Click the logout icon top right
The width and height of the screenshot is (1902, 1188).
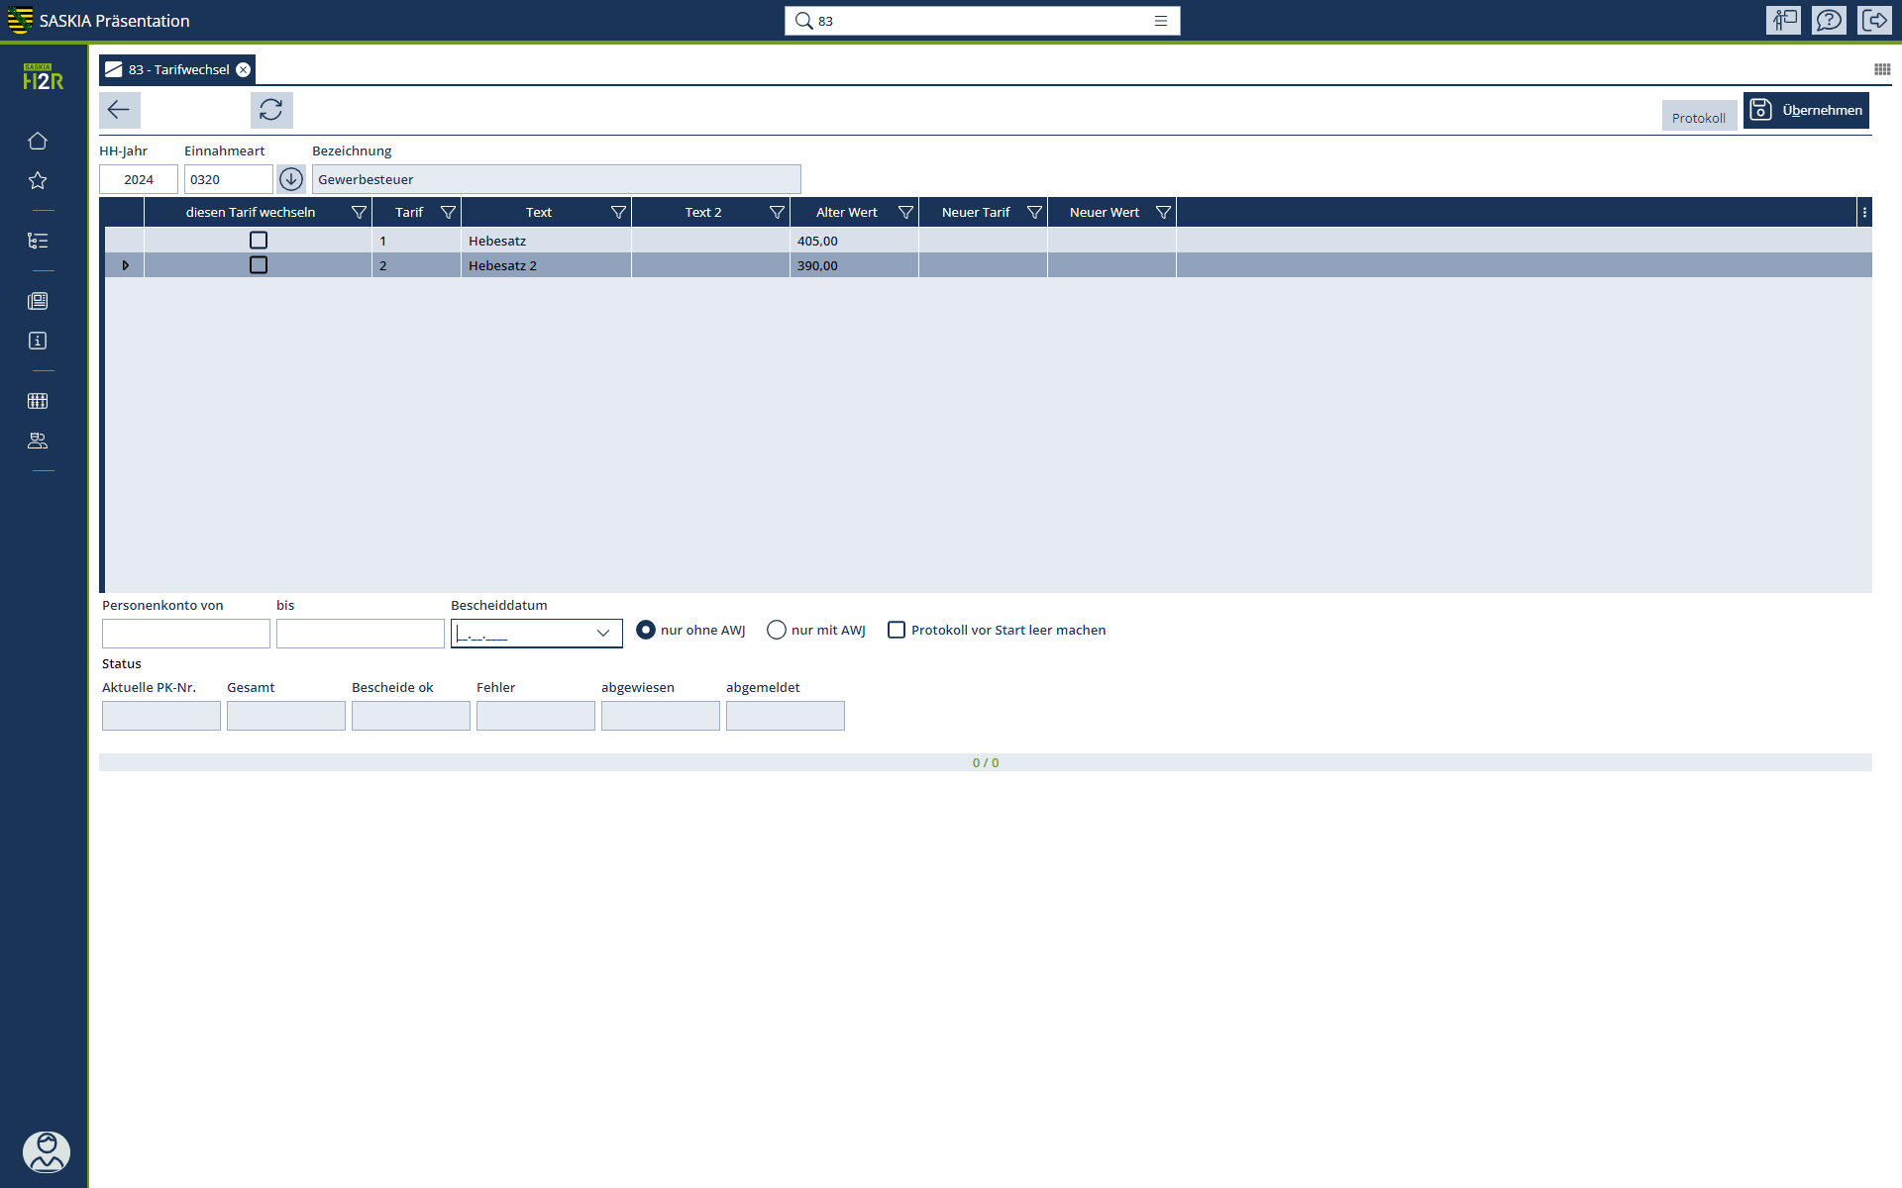tap(1874, 20)
